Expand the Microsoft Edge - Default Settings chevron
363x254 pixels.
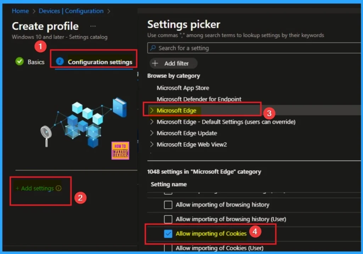point(152,122)
